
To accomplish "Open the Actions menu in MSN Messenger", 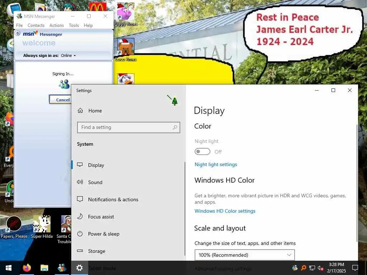I will [57, 25].
